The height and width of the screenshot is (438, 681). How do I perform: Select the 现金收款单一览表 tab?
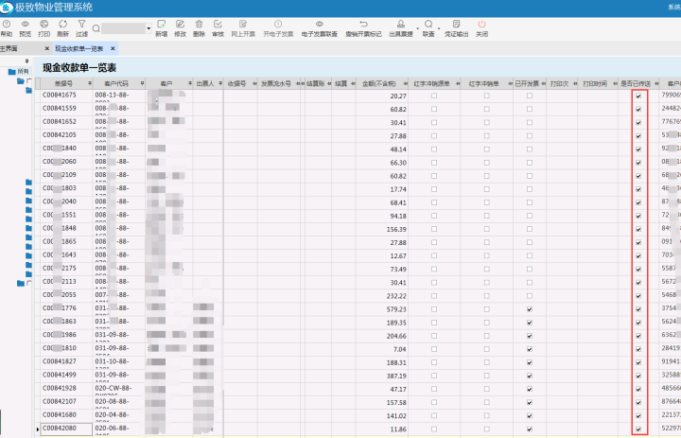point(79,48)
